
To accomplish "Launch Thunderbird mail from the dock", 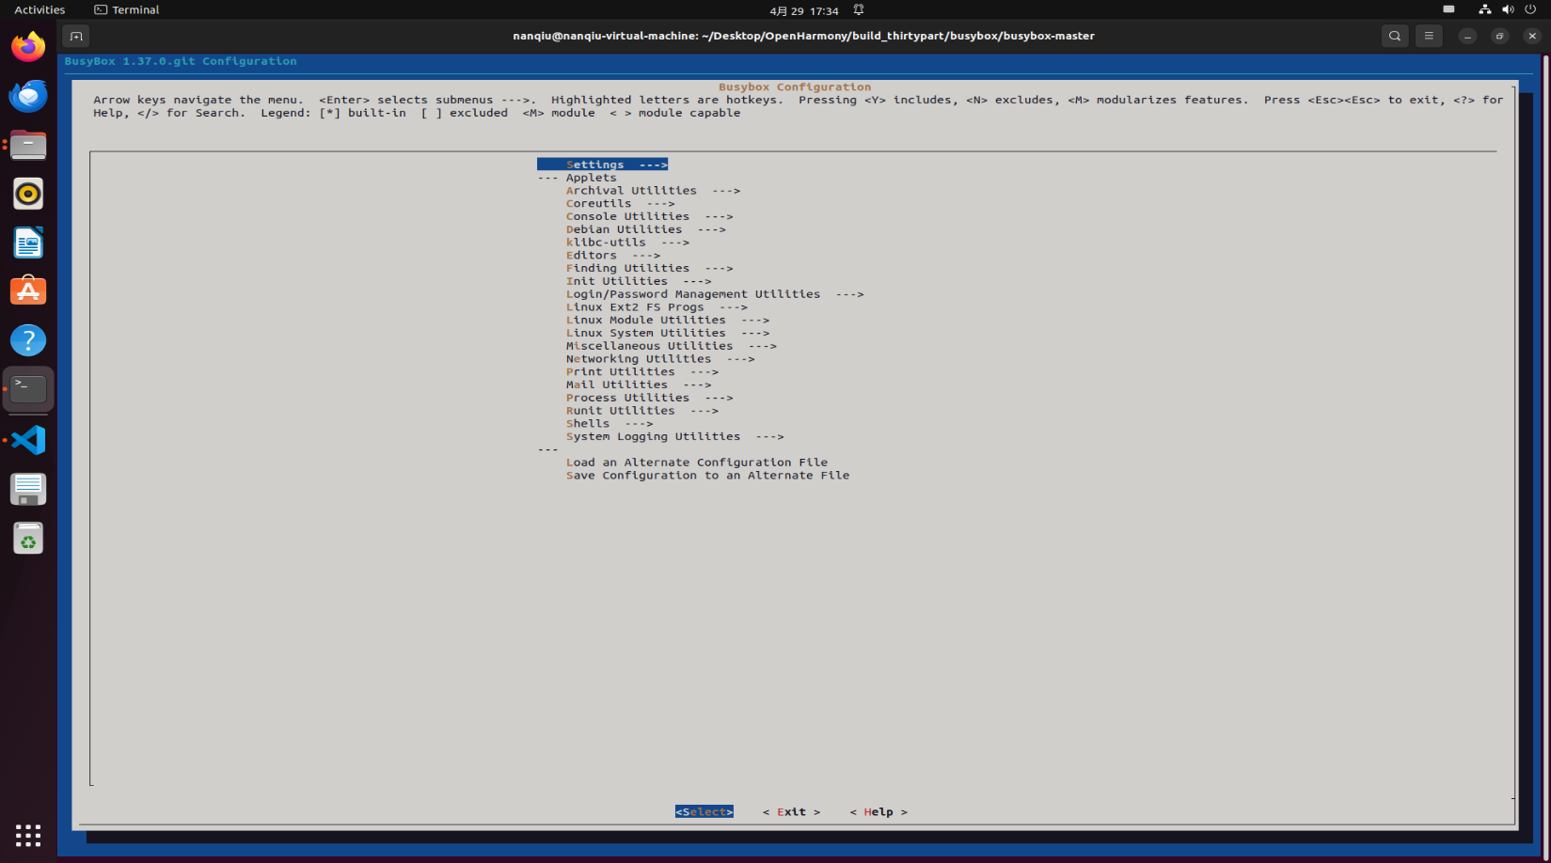I will tap(28, 95).
